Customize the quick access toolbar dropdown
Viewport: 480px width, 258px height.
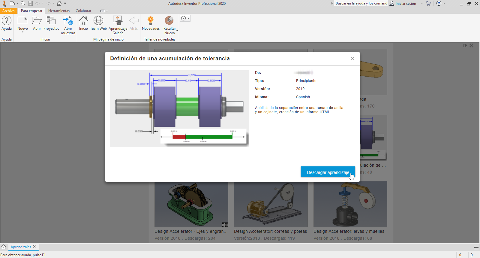[x=65, y=4]
